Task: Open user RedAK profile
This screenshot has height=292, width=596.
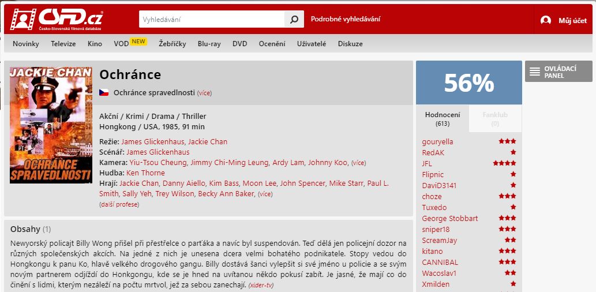Action: tap(433, 153)
